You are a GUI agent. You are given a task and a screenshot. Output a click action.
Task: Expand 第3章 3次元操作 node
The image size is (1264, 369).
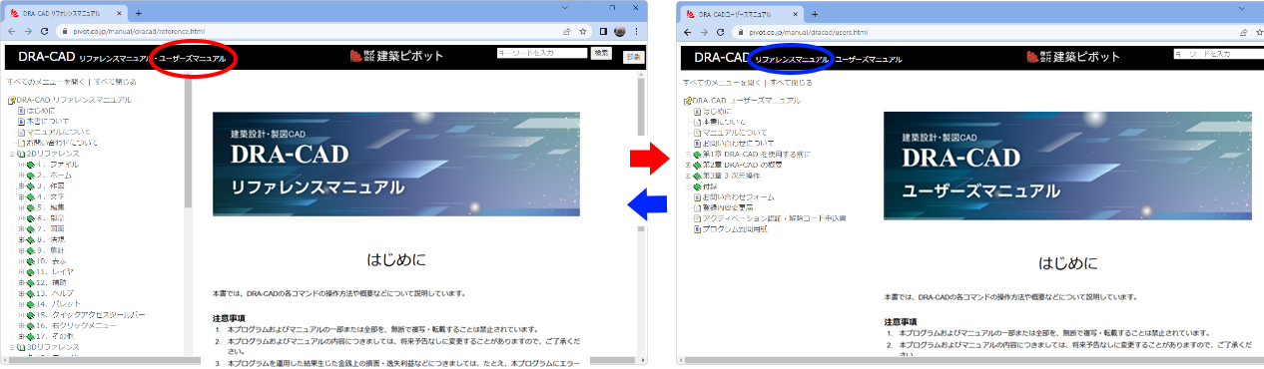(687, 176)
